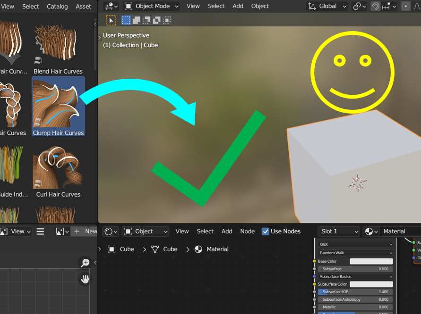Viewport: 421px width, 314px height.
Task: Click the transform orientation axes icon beside Global
Action: pyautogui.click(x=312, y=6)
